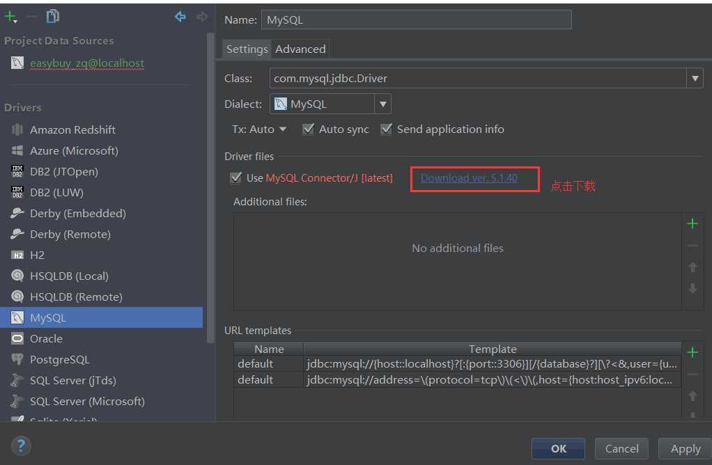Select the jdbc:mysql://address= template cell
Viewport: 712px width, 465px height.
493,379
